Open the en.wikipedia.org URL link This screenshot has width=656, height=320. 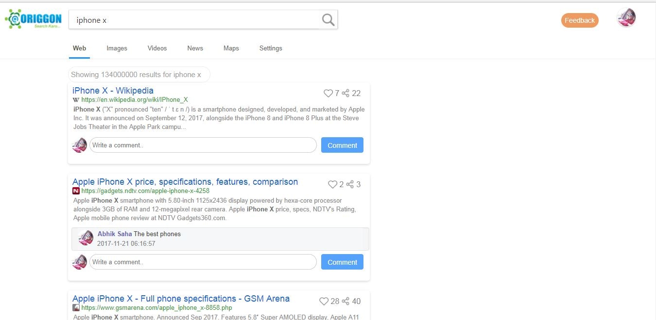(x=135, y=100)
